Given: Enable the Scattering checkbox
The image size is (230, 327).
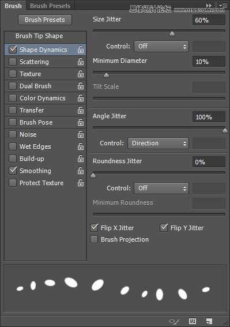Looking at the screenshot, I should (x=13, y=62).
